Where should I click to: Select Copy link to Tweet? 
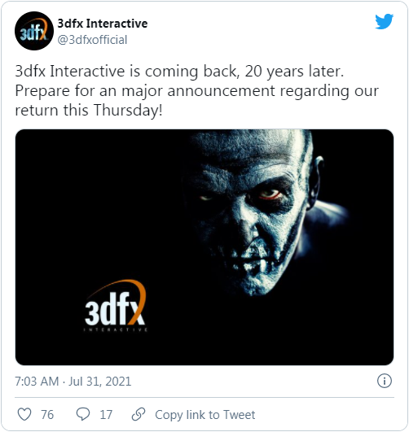pos(205,415)
